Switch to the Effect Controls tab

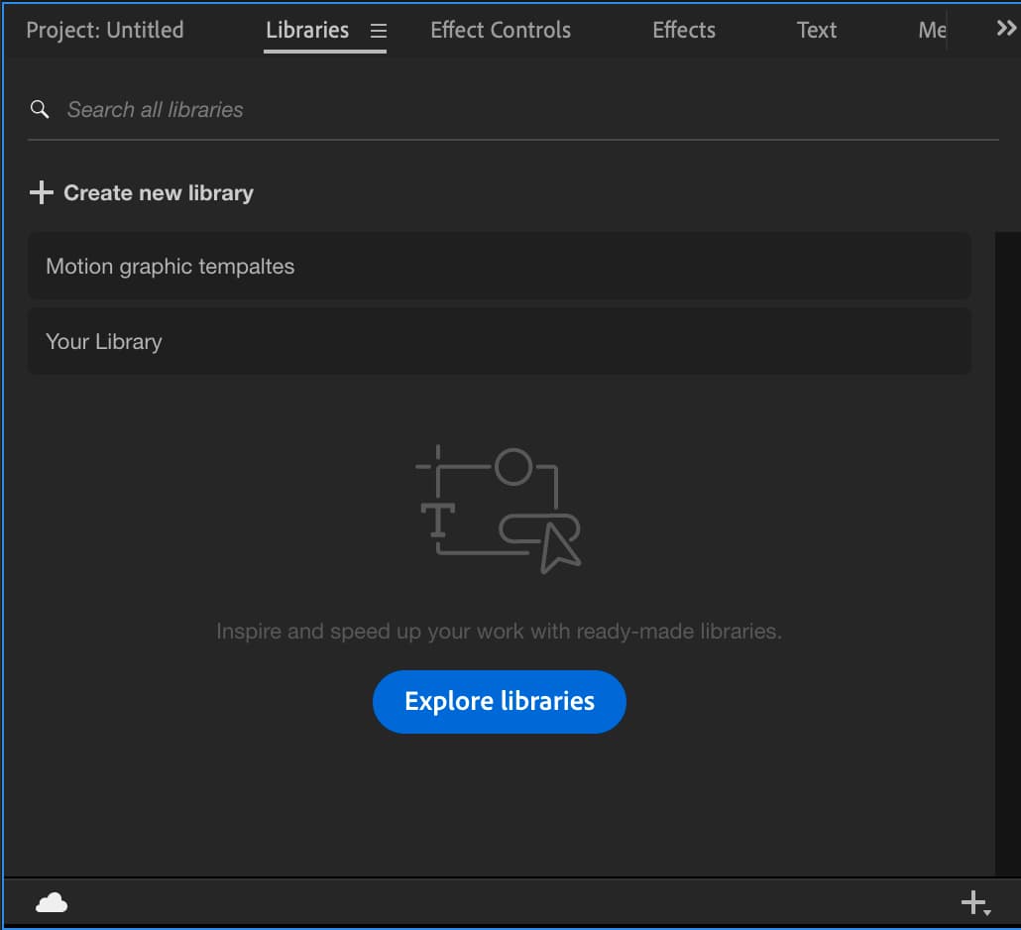click(501, 30)
